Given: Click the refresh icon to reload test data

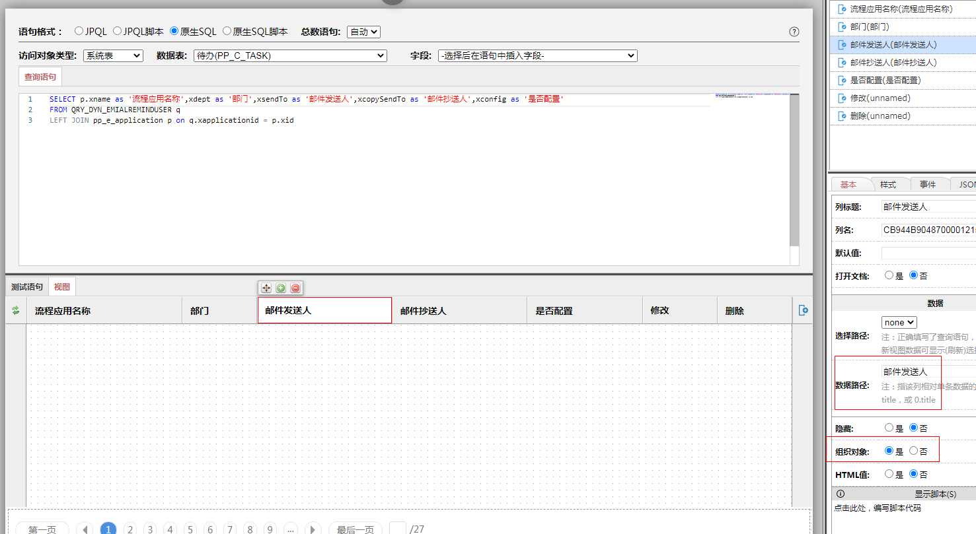Looking at the screenshot, I should 15,310.
